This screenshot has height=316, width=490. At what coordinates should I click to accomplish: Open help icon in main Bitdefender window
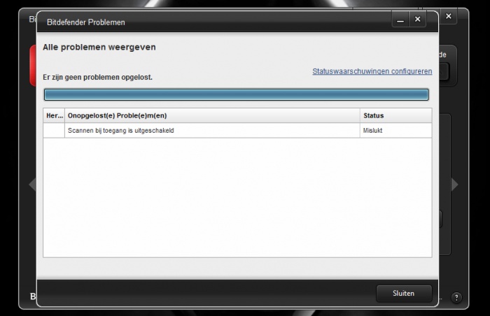coord(456,298)
